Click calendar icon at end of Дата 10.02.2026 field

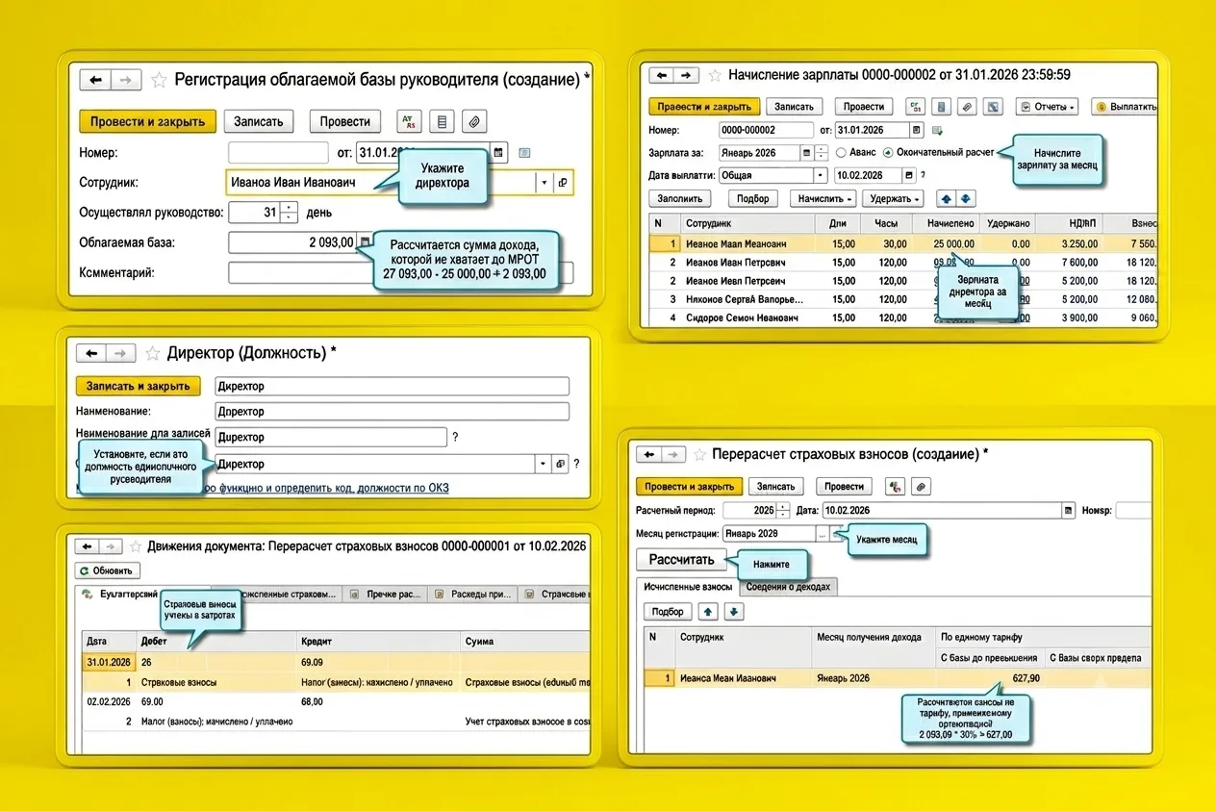[x=1068, y=510]
